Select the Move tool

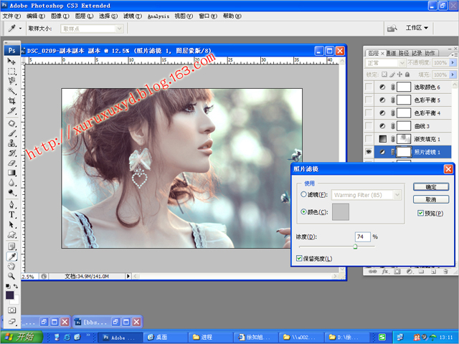point(11,61)
